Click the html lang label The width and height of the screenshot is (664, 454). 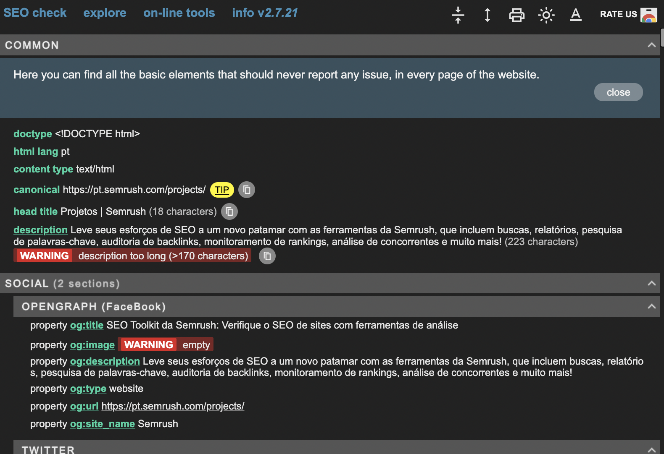click(36, 151)
